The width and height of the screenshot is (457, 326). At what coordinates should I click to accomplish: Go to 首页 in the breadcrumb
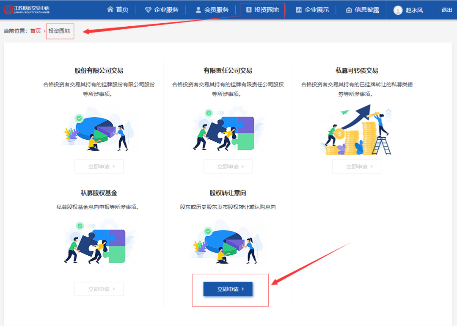point(36,31)
